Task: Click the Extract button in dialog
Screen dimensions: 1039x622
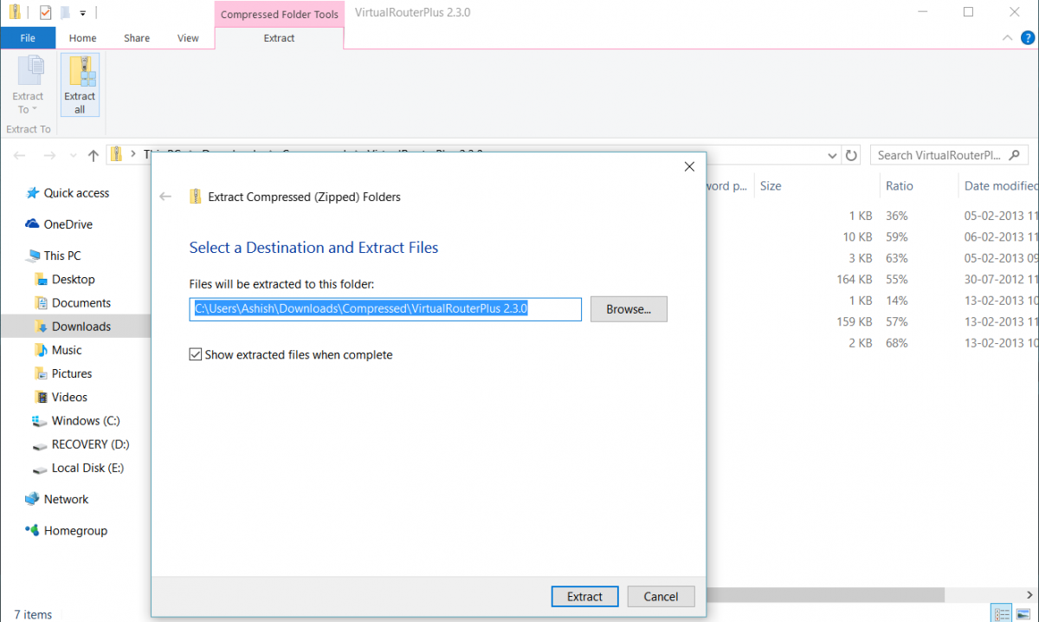Action: 584,596
